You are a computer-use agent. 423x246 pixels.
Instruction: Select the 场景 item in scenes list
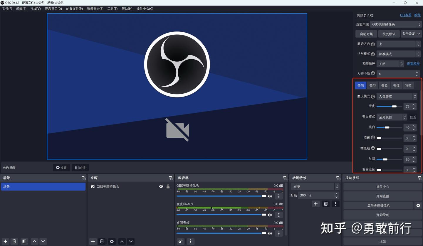[43, 186]
